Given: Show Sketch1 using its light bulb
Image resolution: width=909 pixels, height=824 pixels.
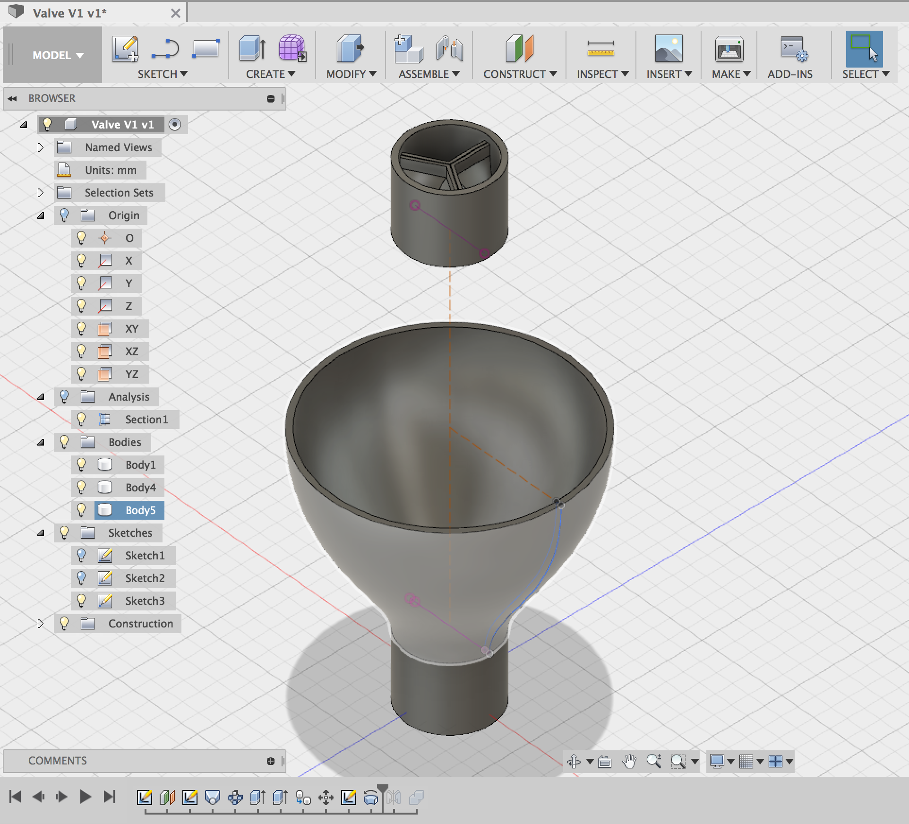Looking at the screenshot, I should tap(81, 556).
